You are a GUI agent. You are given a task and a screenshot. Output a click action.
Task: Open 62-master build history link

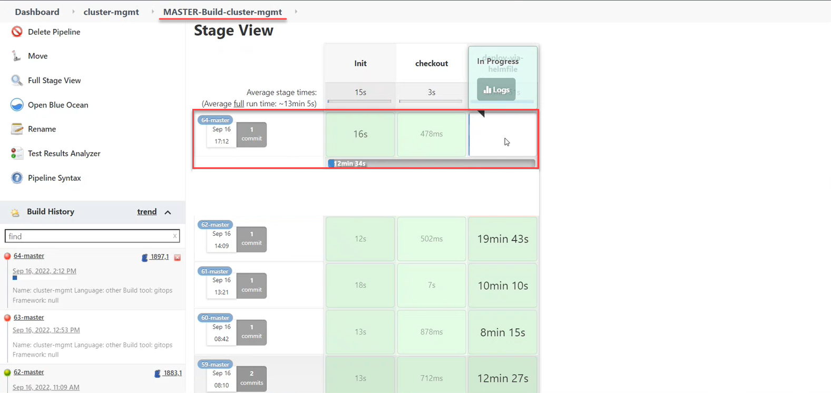click(29, 372)
